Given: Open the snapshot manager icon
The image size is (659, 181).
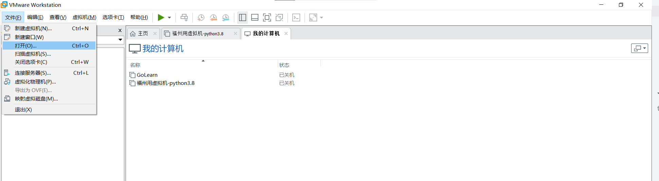Looking at the screenshot, I should tap(225, 18).
